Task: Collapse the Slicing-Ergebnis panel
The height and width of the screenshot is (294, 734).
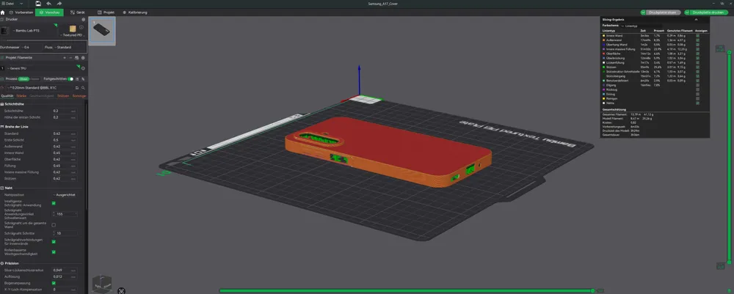Action: pyautogui.click(x=696, y=20)
